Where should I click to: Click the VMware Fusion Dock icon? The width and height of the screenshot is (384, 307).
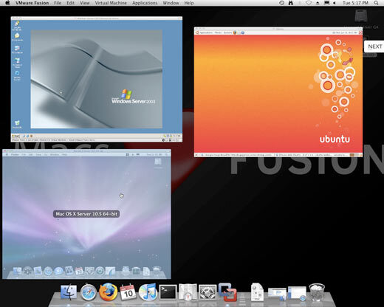tap(227, 292)
